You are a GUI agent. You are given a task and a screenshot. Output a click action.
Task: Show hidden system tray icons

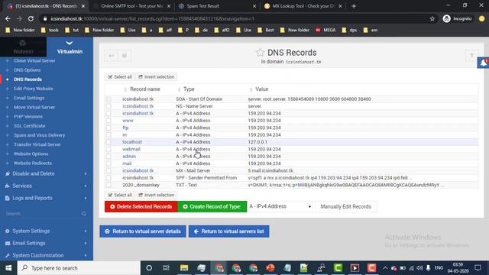pos(385,268)
